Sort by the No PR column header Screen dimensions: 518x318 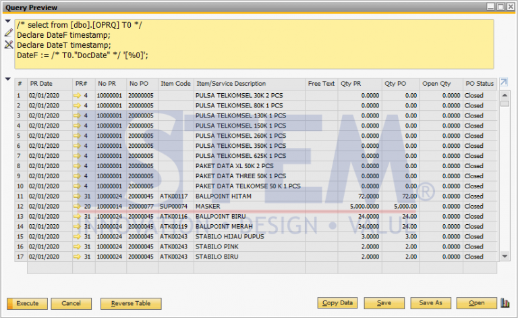(111, 84)
